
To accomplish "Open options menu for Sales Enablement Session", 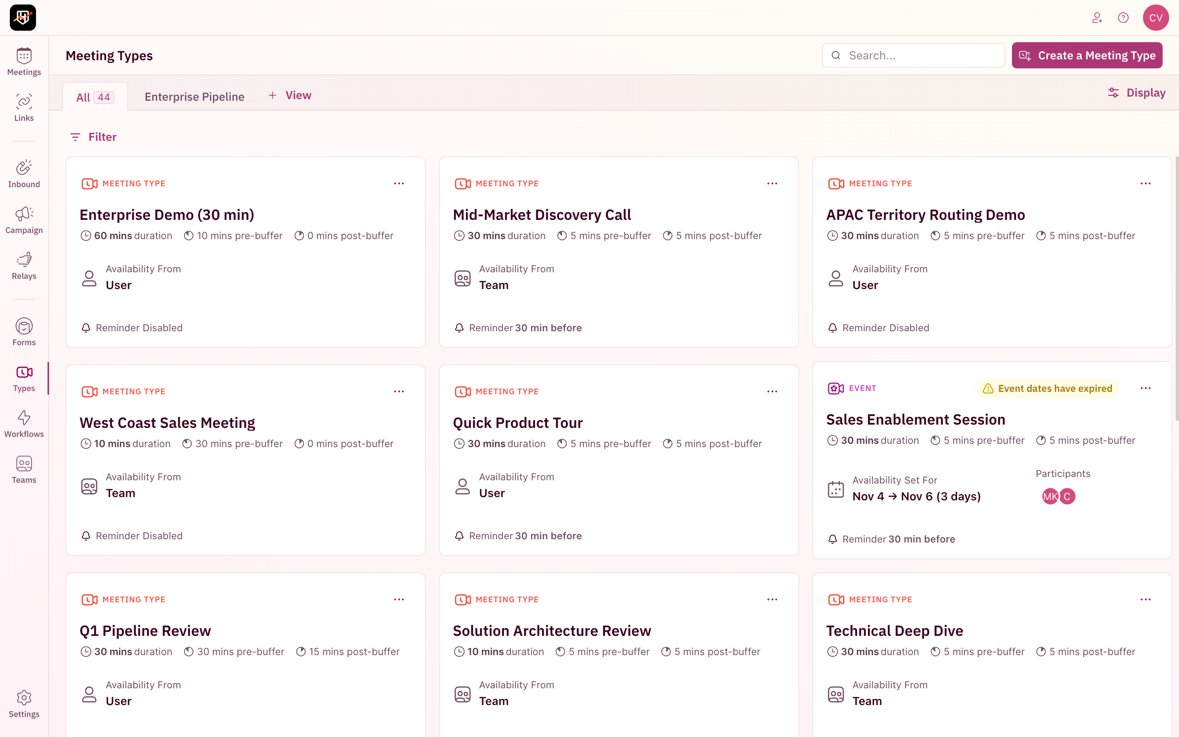I will click(x=1145, y=389).
